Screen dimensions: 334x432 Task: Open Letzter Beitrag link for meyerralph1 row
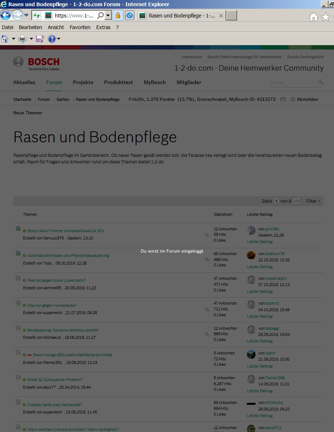260,292
